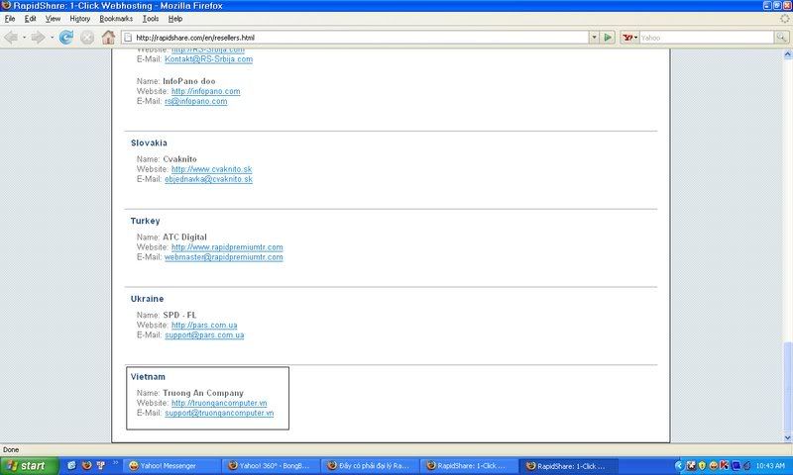793x475 pixels.
Task: Go back with the Back arrow
Action: [x=11, y=38]
